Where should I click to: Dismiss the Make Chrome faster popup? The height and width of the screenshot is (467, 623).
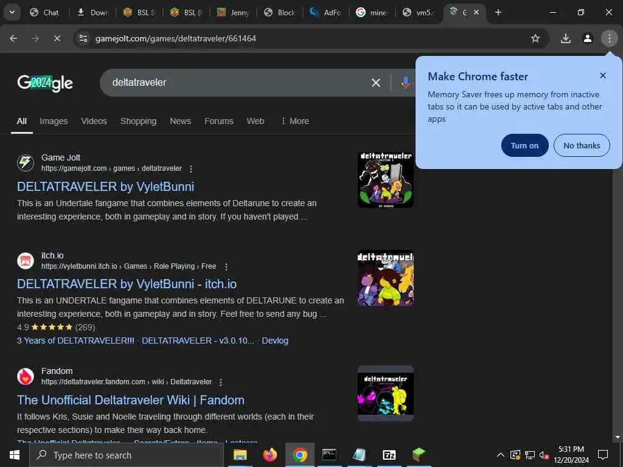pyautogui.click(x=603, y=75)
